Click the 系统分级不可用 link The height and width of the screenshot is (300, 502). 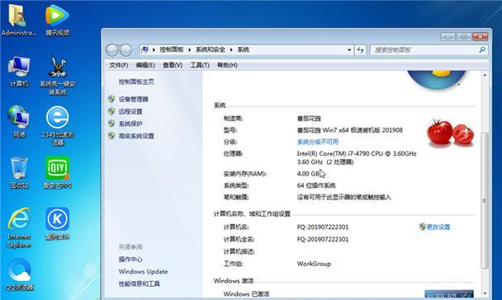318,142
